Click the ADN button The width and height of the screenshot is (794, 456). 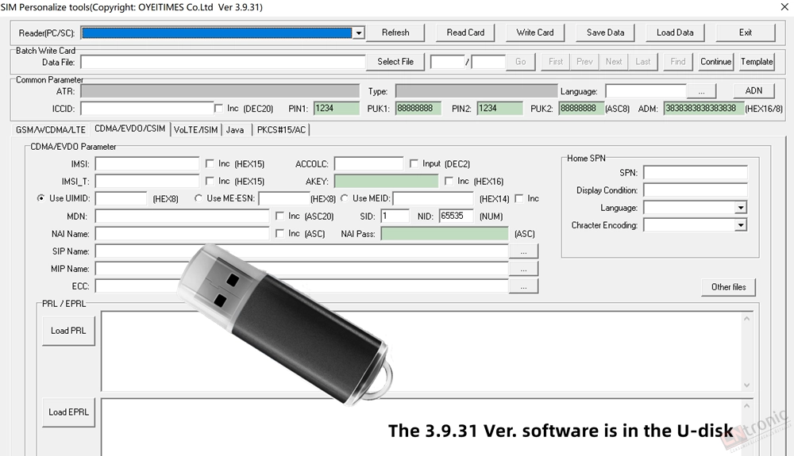pyautogui.click(x=754, y=91)
